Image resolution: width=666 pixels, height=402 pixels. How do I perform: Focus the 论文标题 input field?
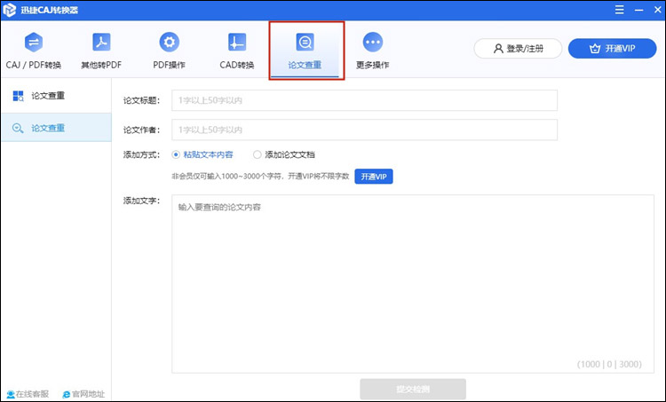tap(364, 100)
